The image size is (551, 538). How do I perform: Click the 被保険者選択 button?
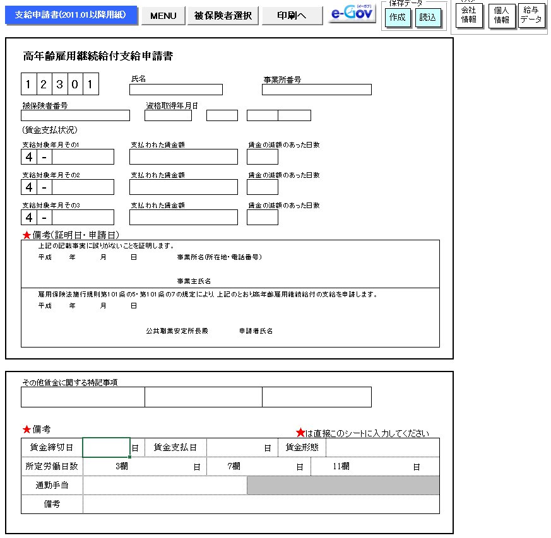coord(223,16)
